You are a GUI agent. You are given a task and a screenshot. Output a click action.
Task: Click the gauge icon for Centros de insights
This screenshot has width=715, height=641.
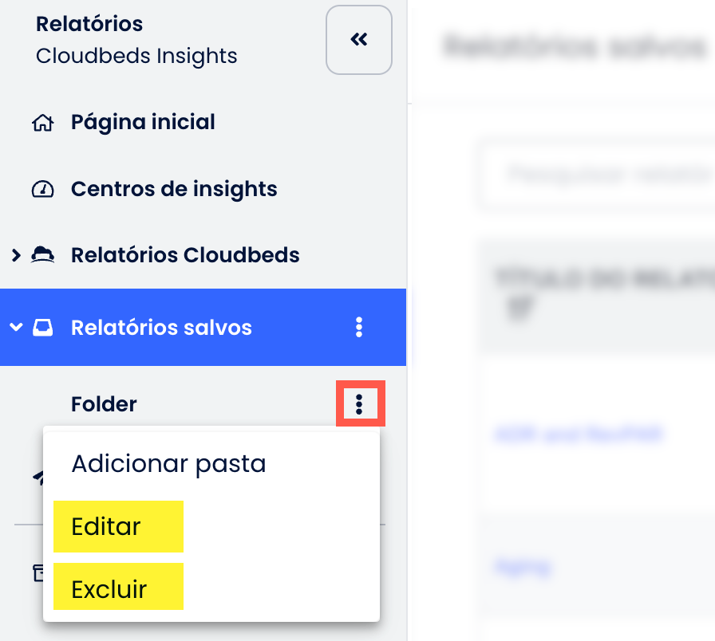click(42, 190)
